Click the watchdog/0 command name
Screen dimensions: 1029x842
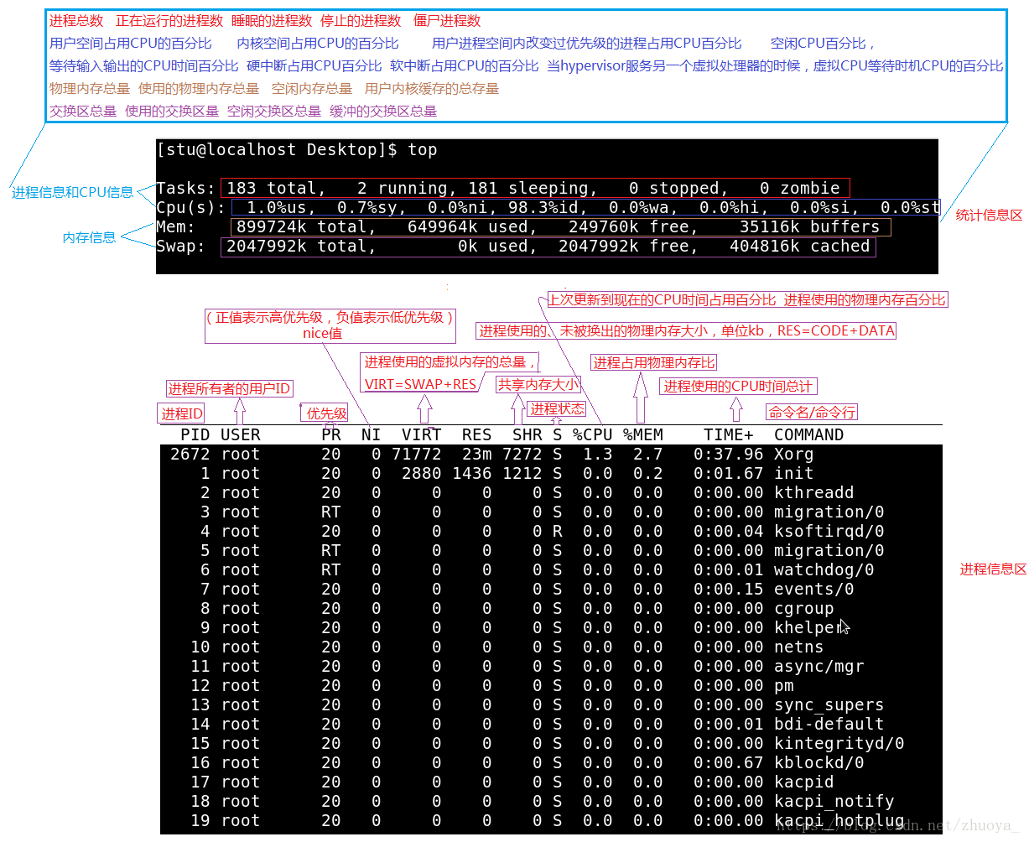click(x=824, y=569)
